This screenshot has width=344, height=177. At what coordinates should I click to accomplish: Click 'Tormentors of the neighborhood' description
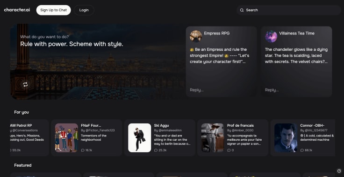click(x=93, y=138)
